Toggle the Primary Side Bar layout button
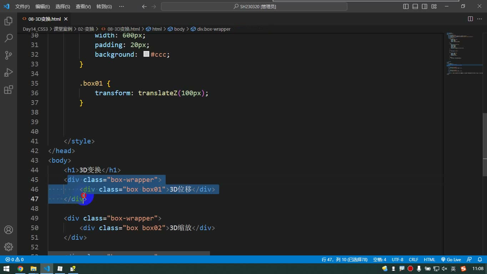487x274 pixels. point(406,6)
